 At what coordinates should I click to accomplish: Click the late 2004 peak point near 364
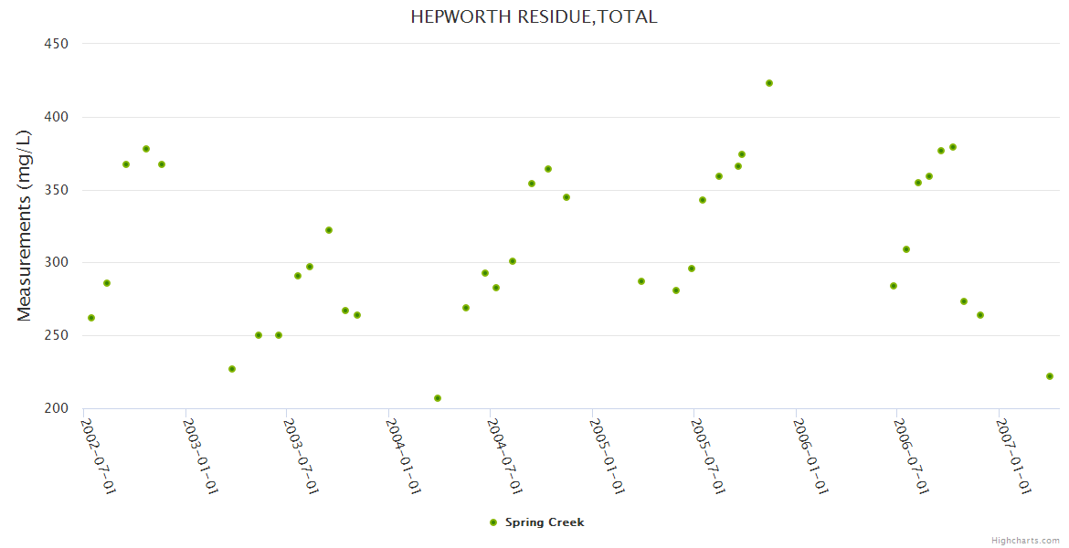(548, 169)
